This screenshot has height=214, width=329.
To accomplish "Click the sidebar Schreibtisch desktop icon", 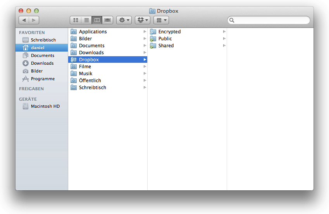I will click(x=26, y=40).
